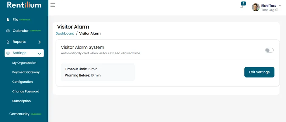Viewport: 286px width, 122px height.
Task: Click the Settings gear icon
Action: click(8, 53)
